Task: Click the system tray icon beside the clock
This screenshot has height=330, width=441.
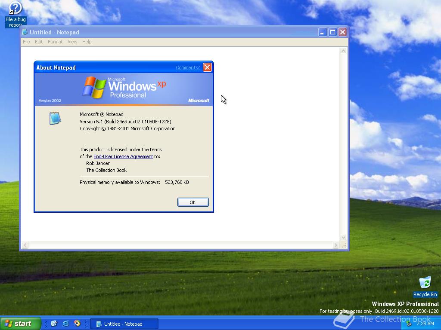Action: click(410, 324)
